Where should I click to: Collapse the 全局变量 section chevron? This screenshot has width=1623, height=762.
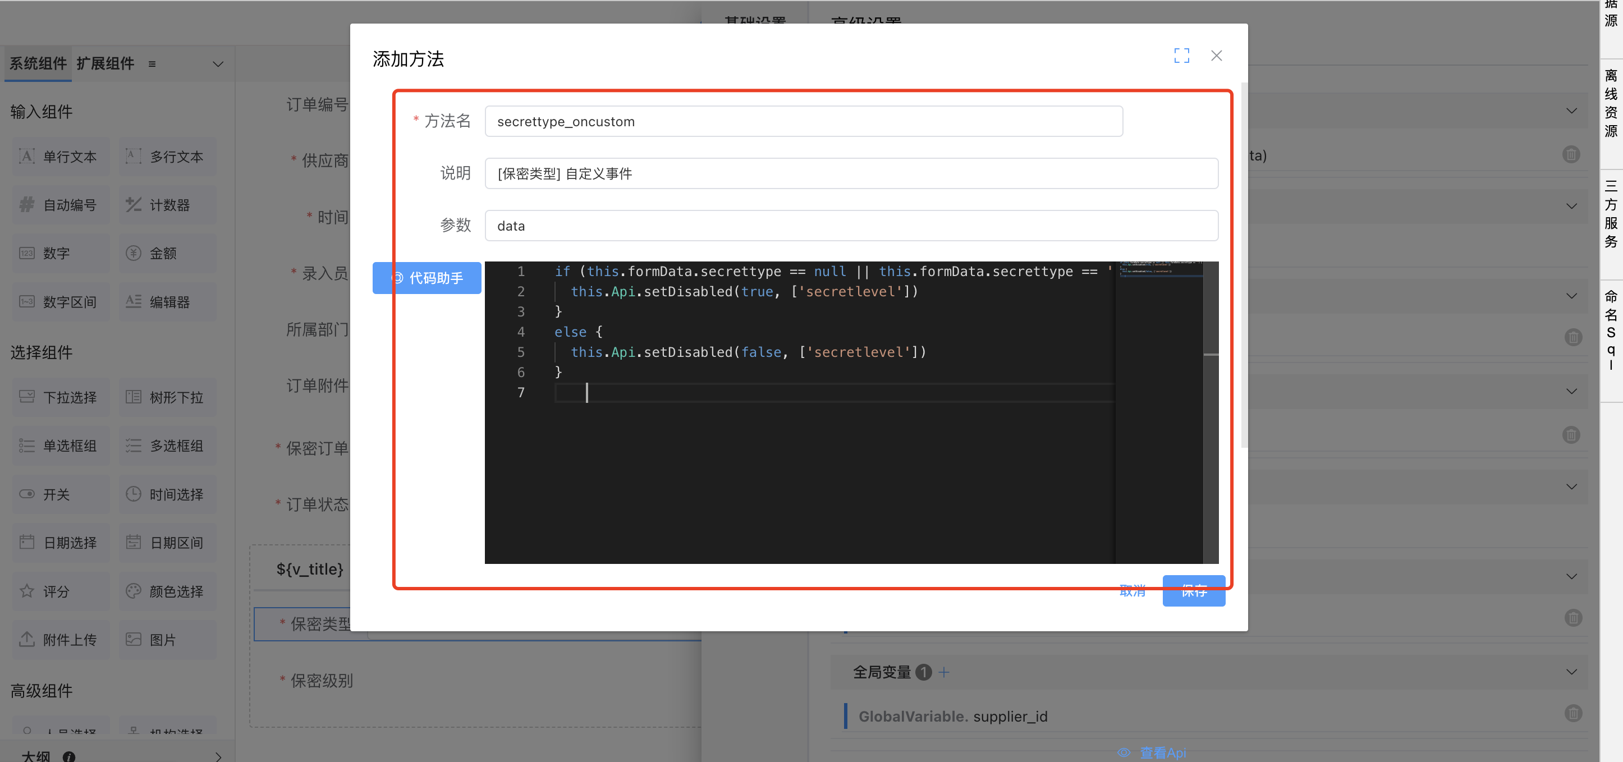coord(1571,672)
